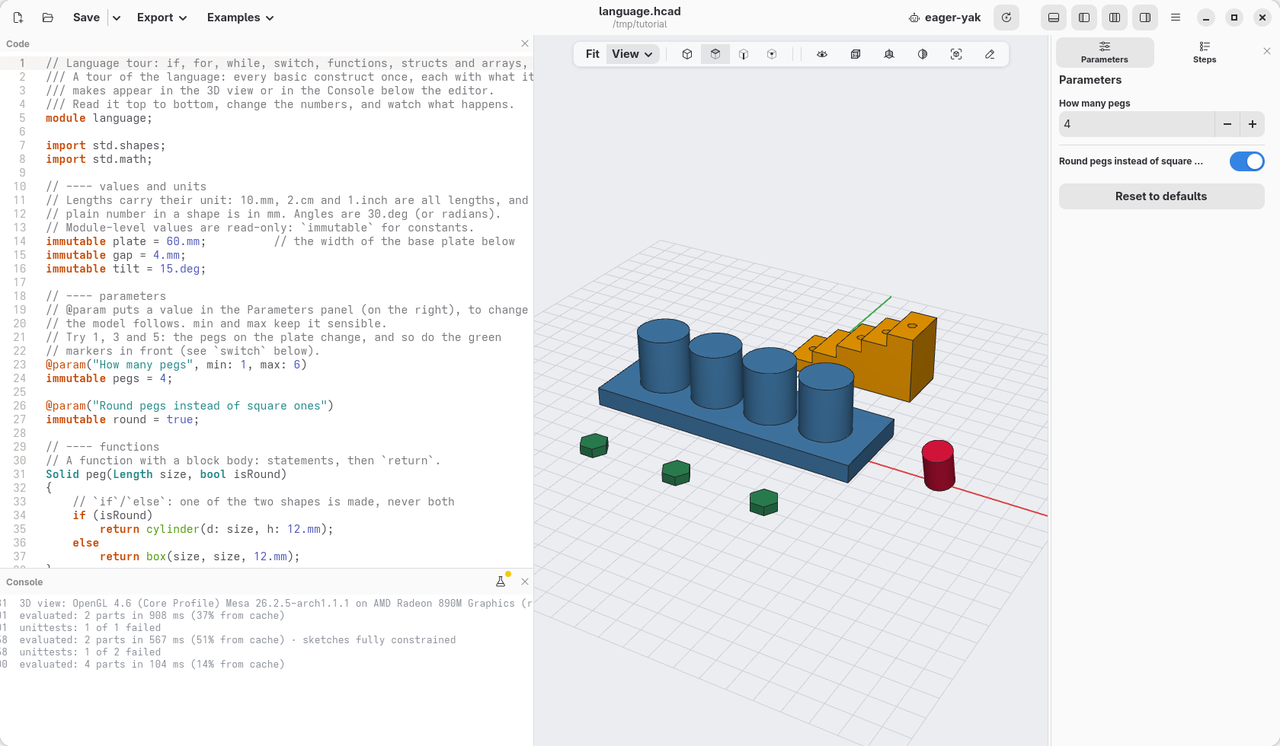The image size is (1280, 746).
Task: Select the first cube view icon
Action: (687, 54)
